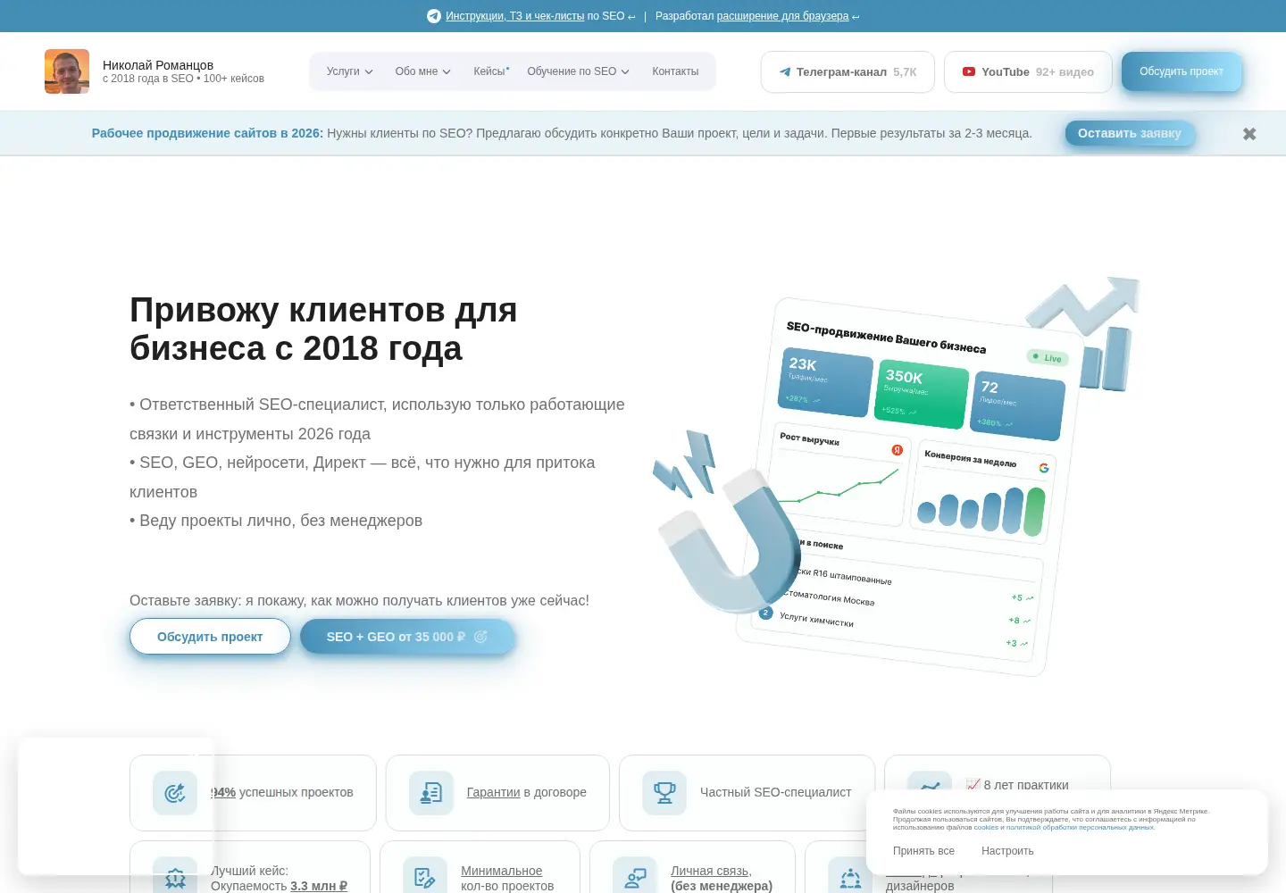
Task: Click the trophy icon beside Частный SEO-специалист
Action: coord(664,793)
